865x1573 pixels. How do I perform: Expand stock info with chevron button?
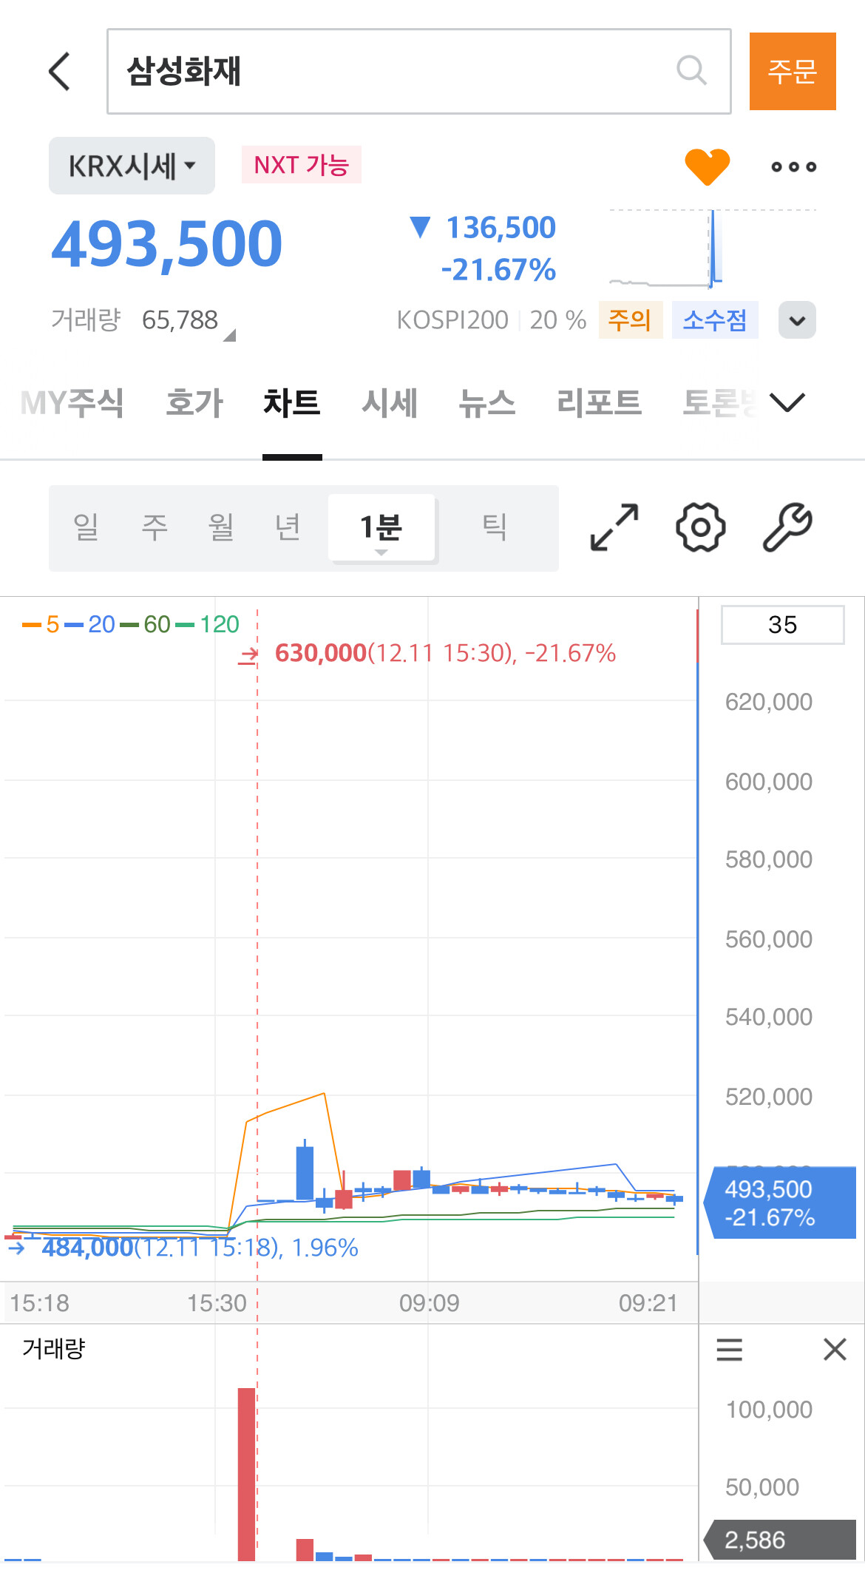click(797, 320)
